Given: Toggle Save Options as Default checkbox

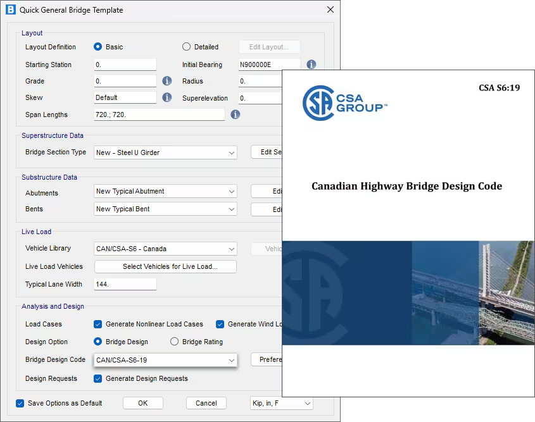Looking at the screenshot, I should [x=20, y=403].
